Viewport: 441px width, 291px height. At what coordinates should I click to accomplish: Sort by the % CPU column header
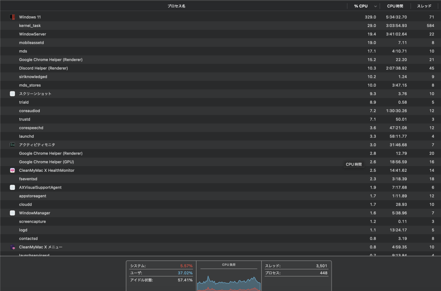click(x=361, y=6)
